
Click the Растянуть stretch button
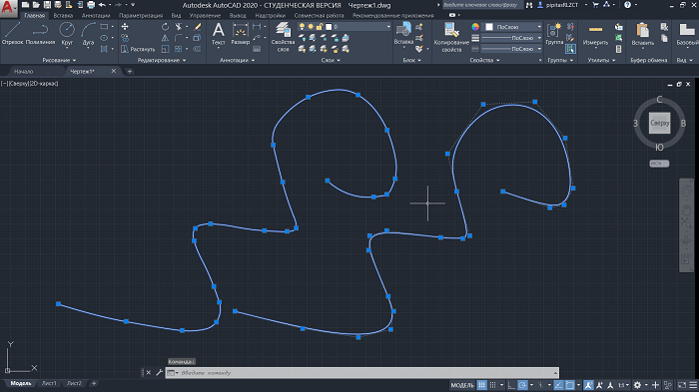(x=138, y=49)
